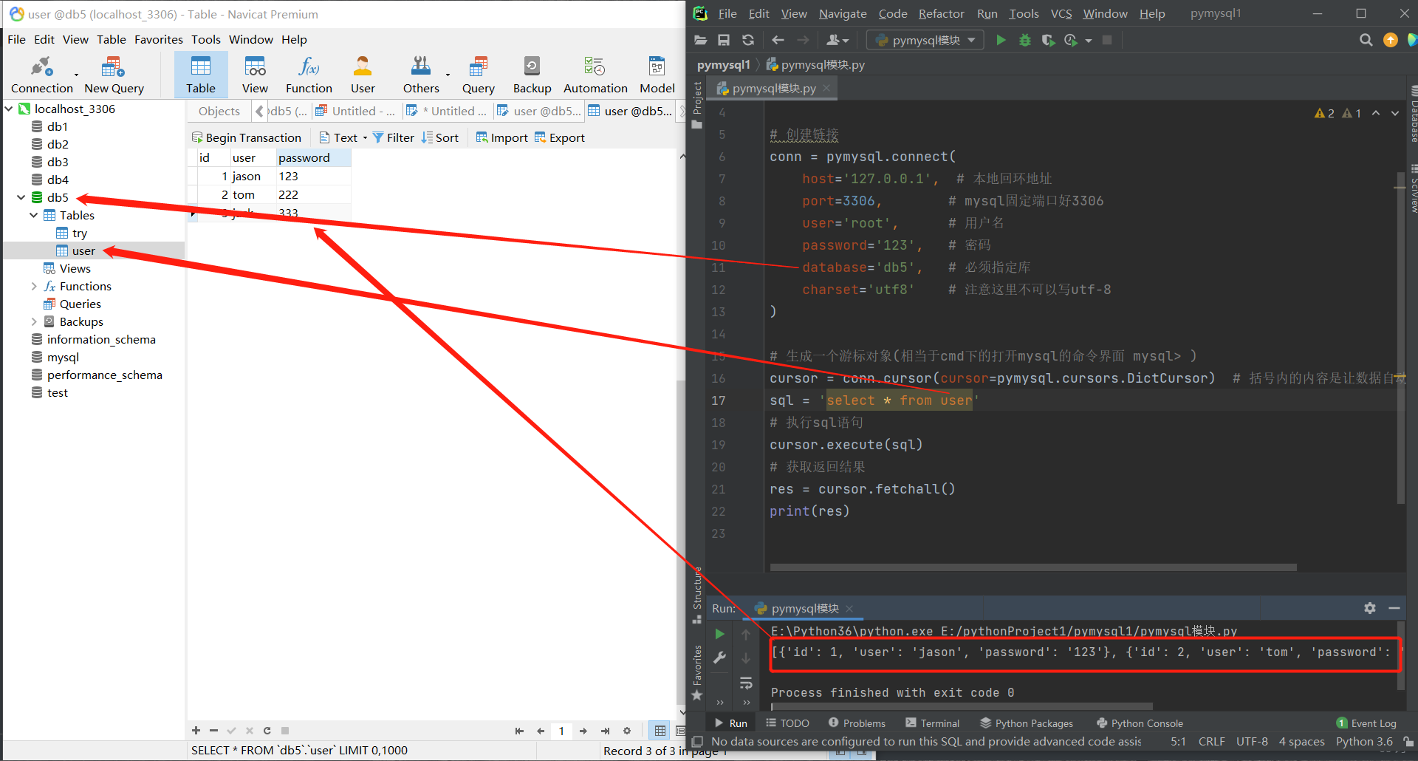Open the View objects in Navicat toolbar
Viewport: 1418px width, 761px height.
[255, 75]
